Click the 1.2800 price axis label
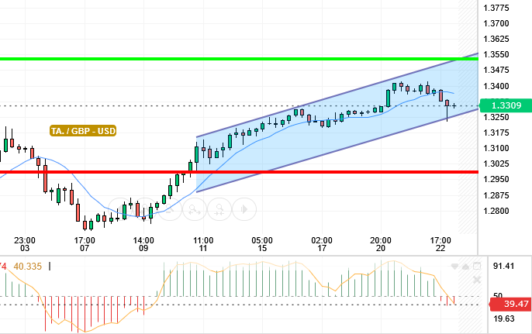Screen dimensions: 532x334 tap(496, 211)
